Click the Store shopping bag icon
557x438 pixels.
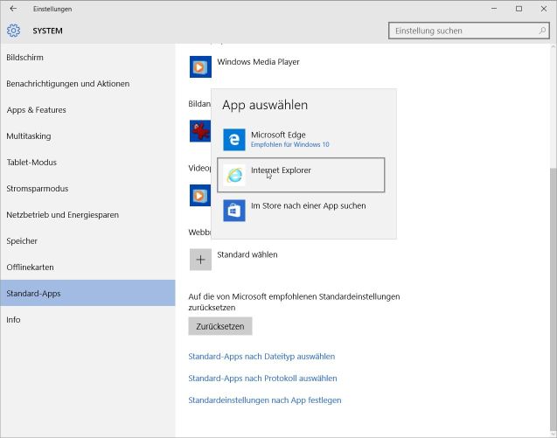(234, 211)
